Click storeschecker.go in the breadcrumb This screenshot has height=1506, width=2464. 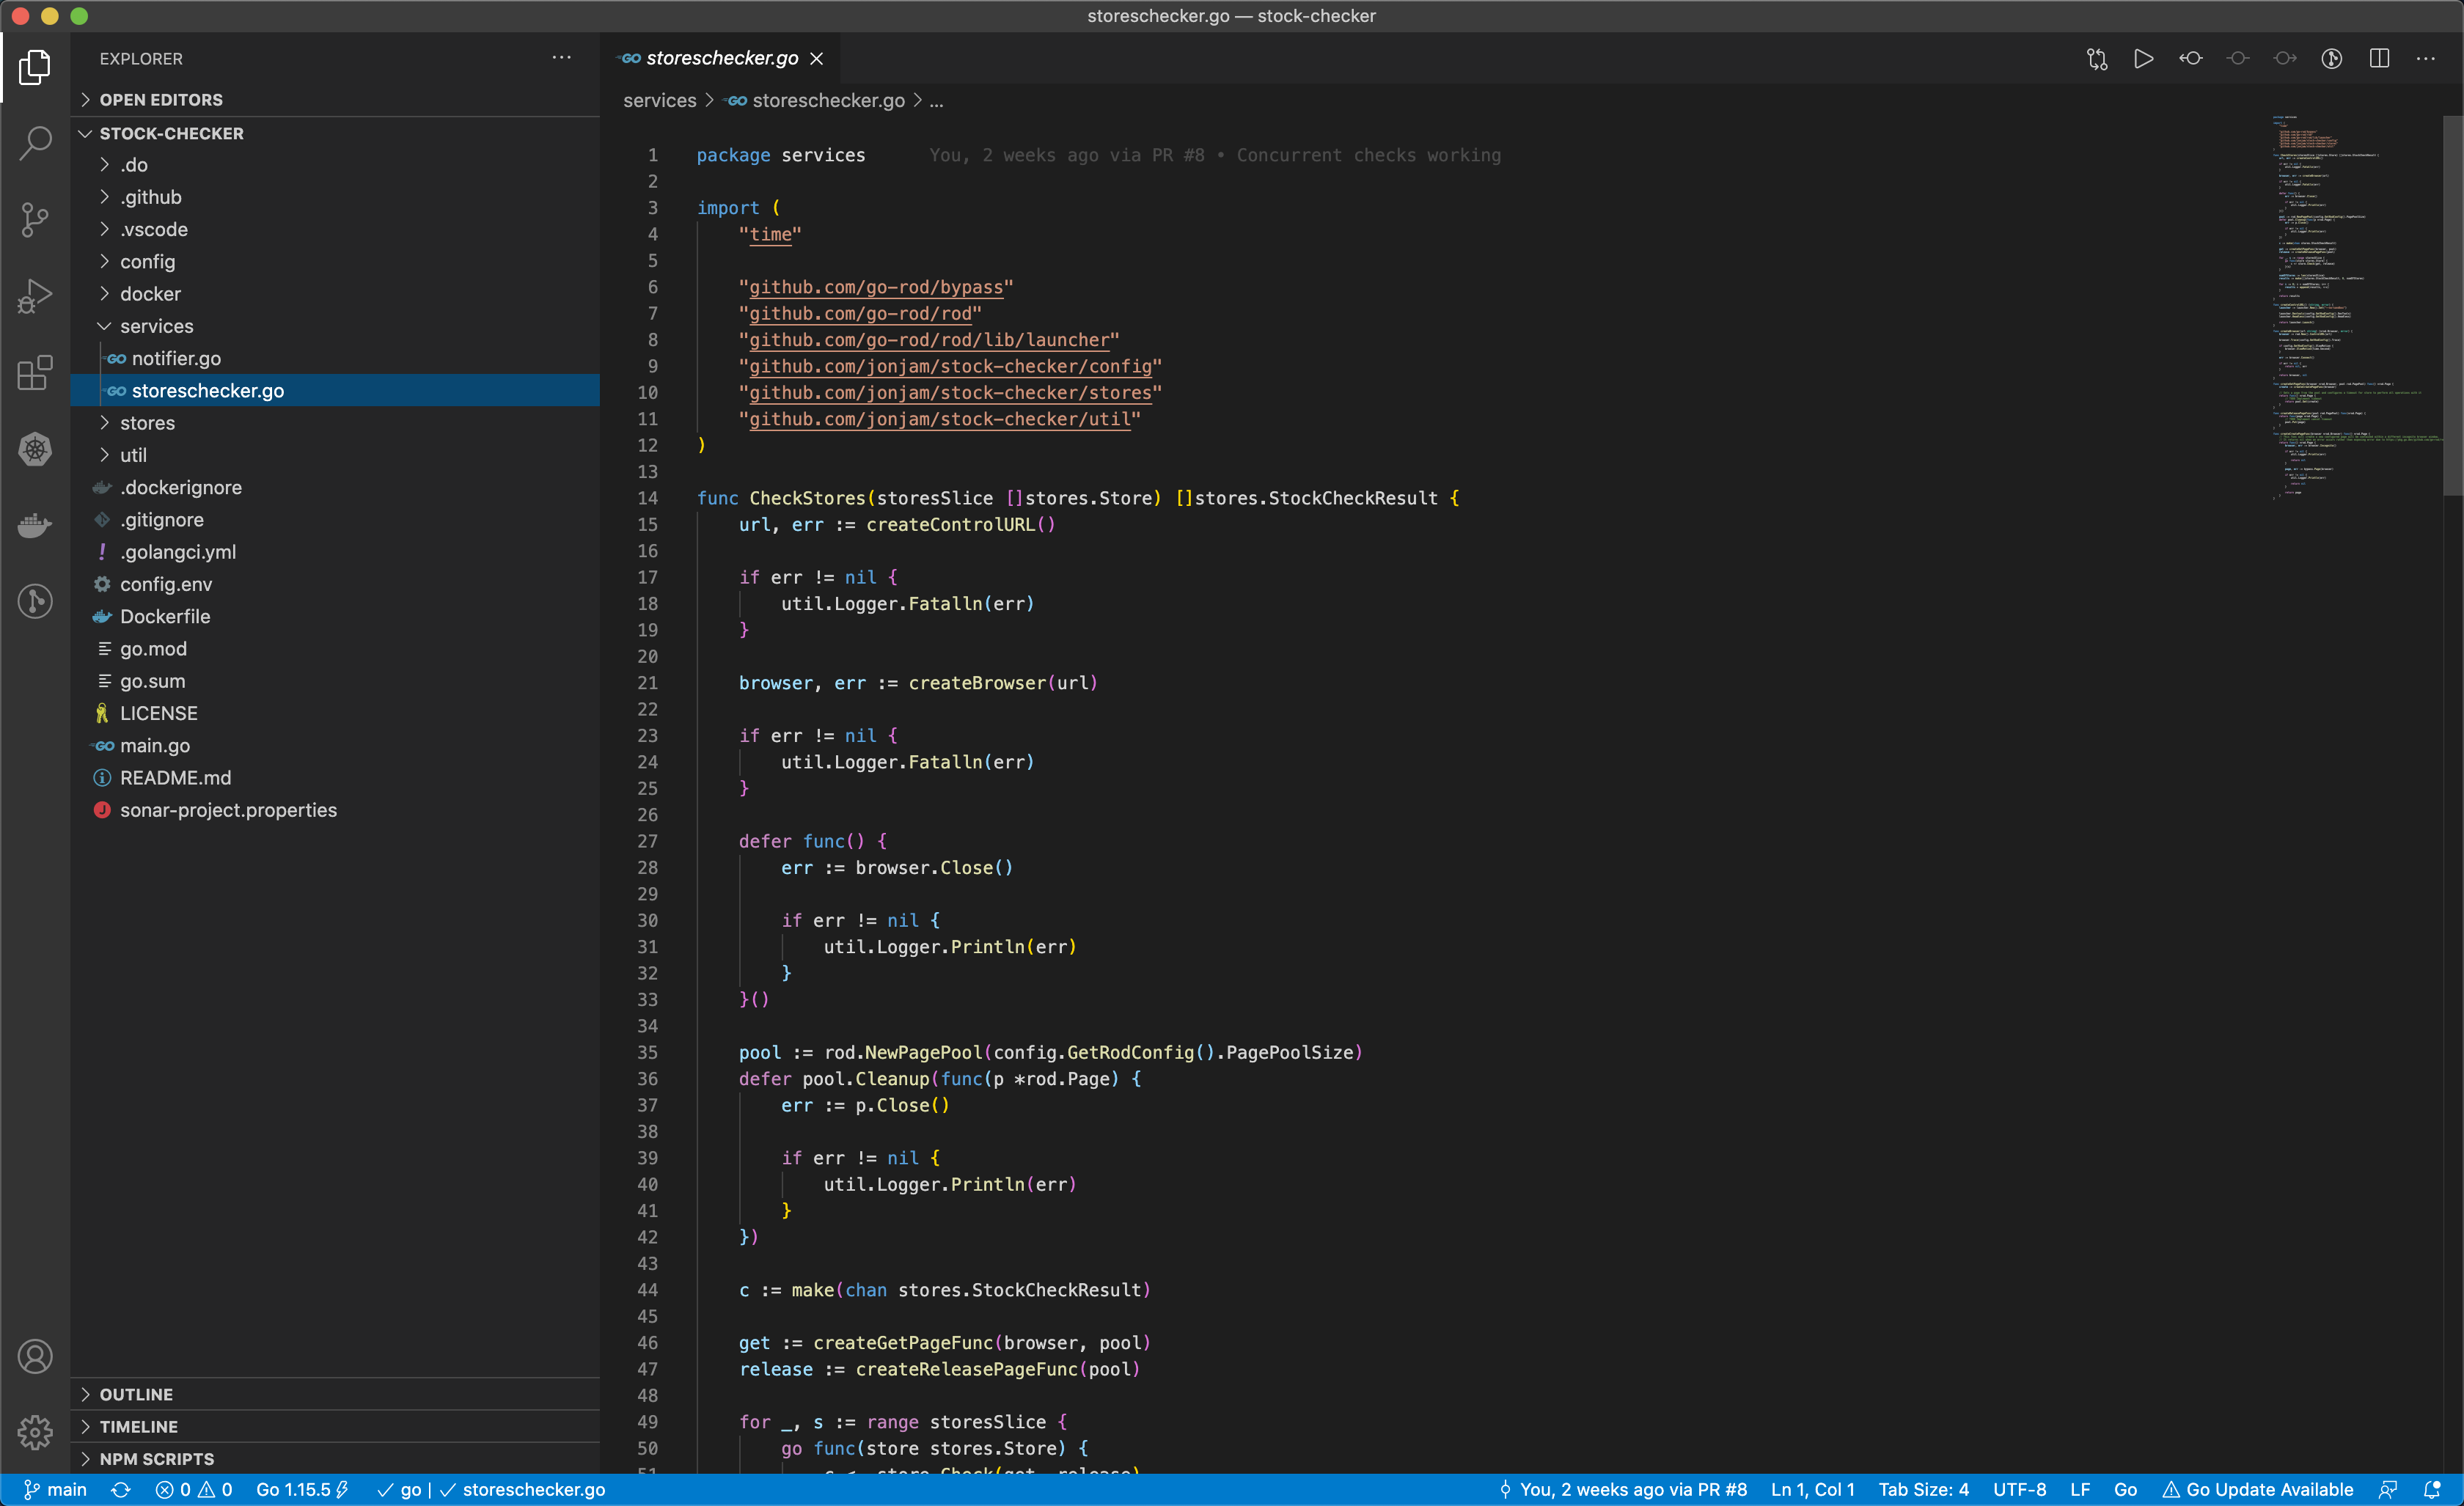[x=828, y=101]
